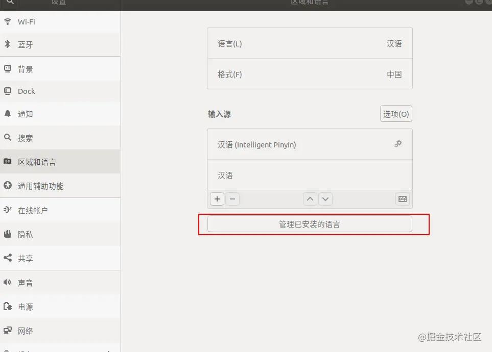The width and height of the screenshot is (492, 352).
Task: Click the magnifier icon next to 搜索
Action: [x=8, y=138]
